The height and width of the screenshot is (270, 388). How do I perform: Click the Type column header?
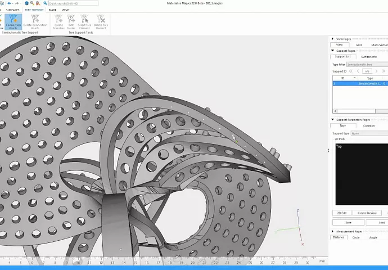[x=370, y=78]
